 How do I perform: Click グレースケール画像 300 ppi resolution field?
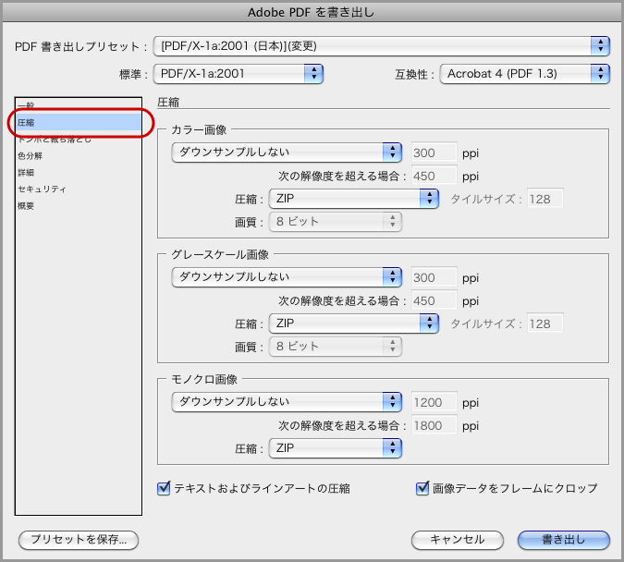[434, 277]
